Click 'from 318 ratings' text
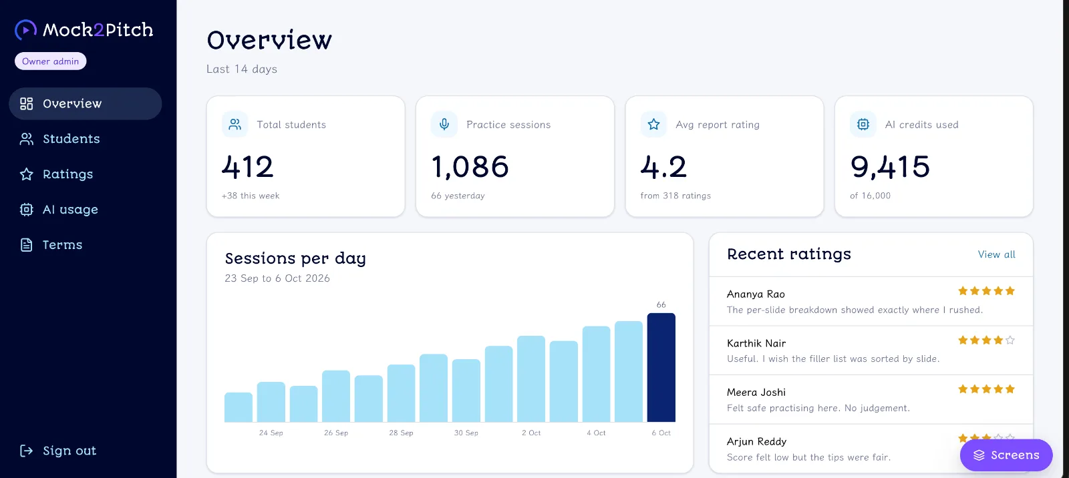The image size is (1069, 478). point(675,196)
